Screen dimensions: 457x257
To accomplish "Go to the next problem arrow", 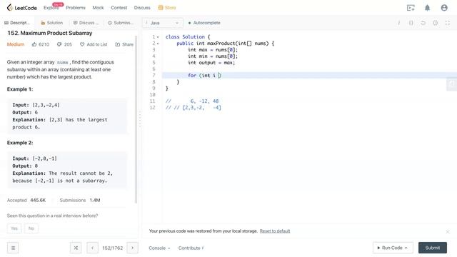I will [132, 248].
